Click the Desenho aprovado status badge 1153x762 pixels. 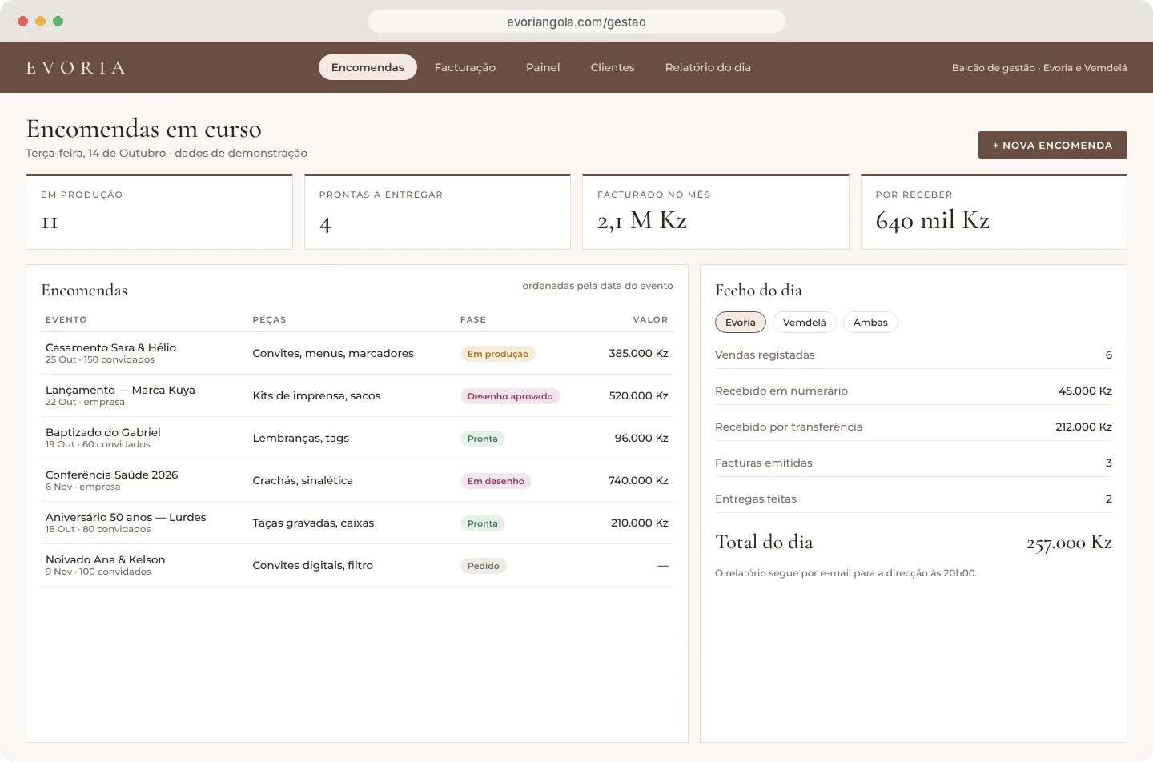tap(510, 396)
